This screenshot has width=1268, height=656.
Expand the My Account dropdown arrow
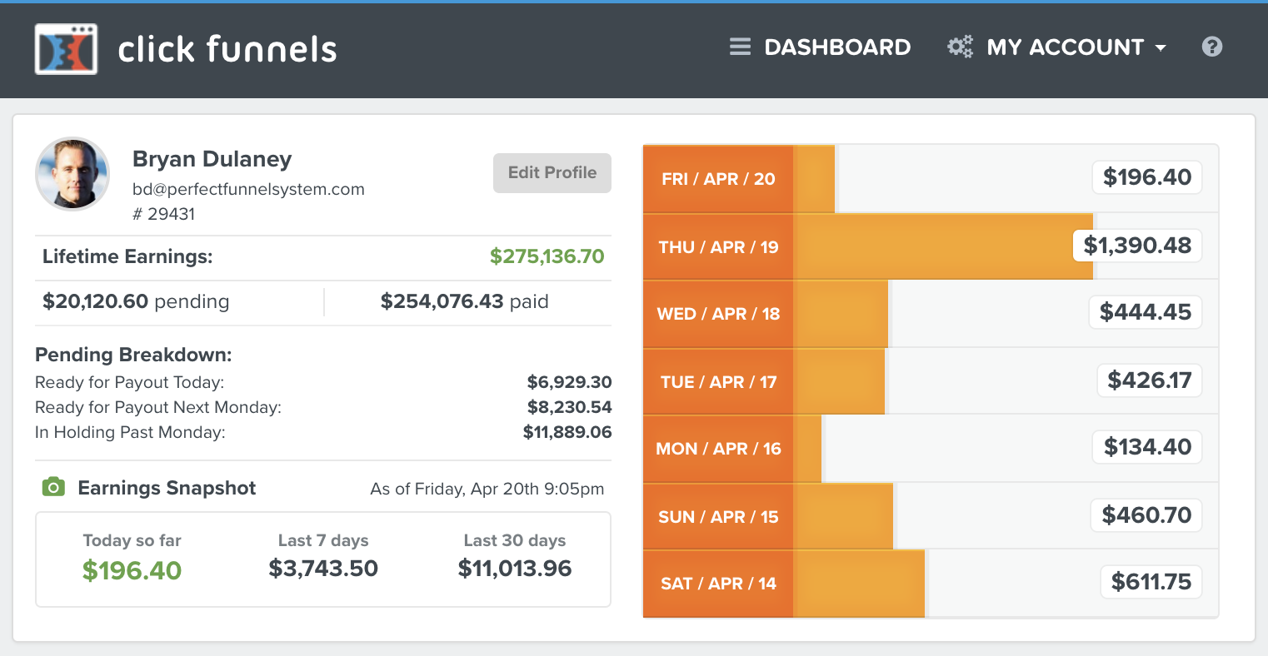1161,48
